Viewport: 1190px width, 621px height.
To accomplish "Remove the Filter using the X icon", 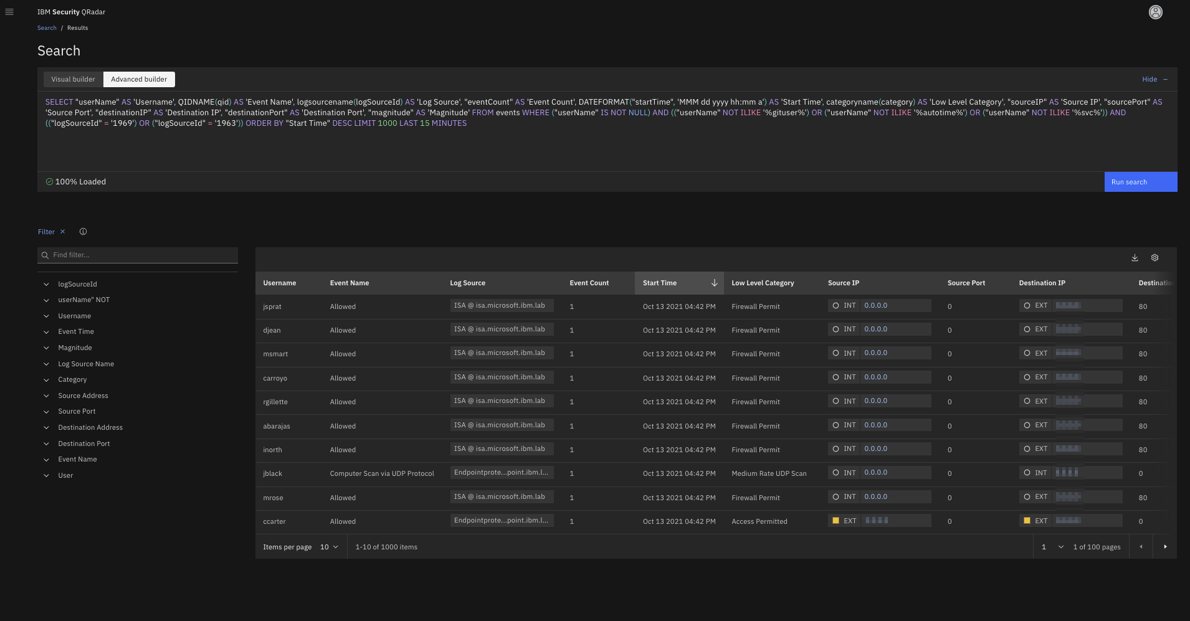I will tap(63, 231).
